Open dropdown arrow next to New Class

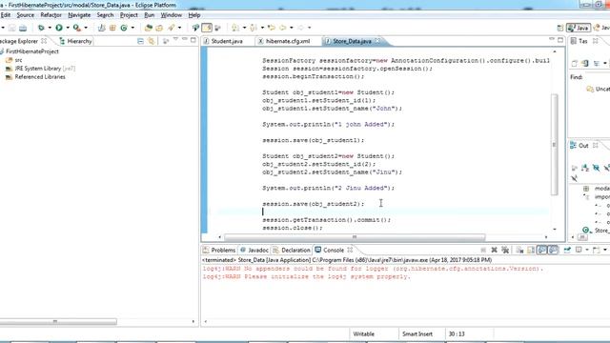click(133, 28)
